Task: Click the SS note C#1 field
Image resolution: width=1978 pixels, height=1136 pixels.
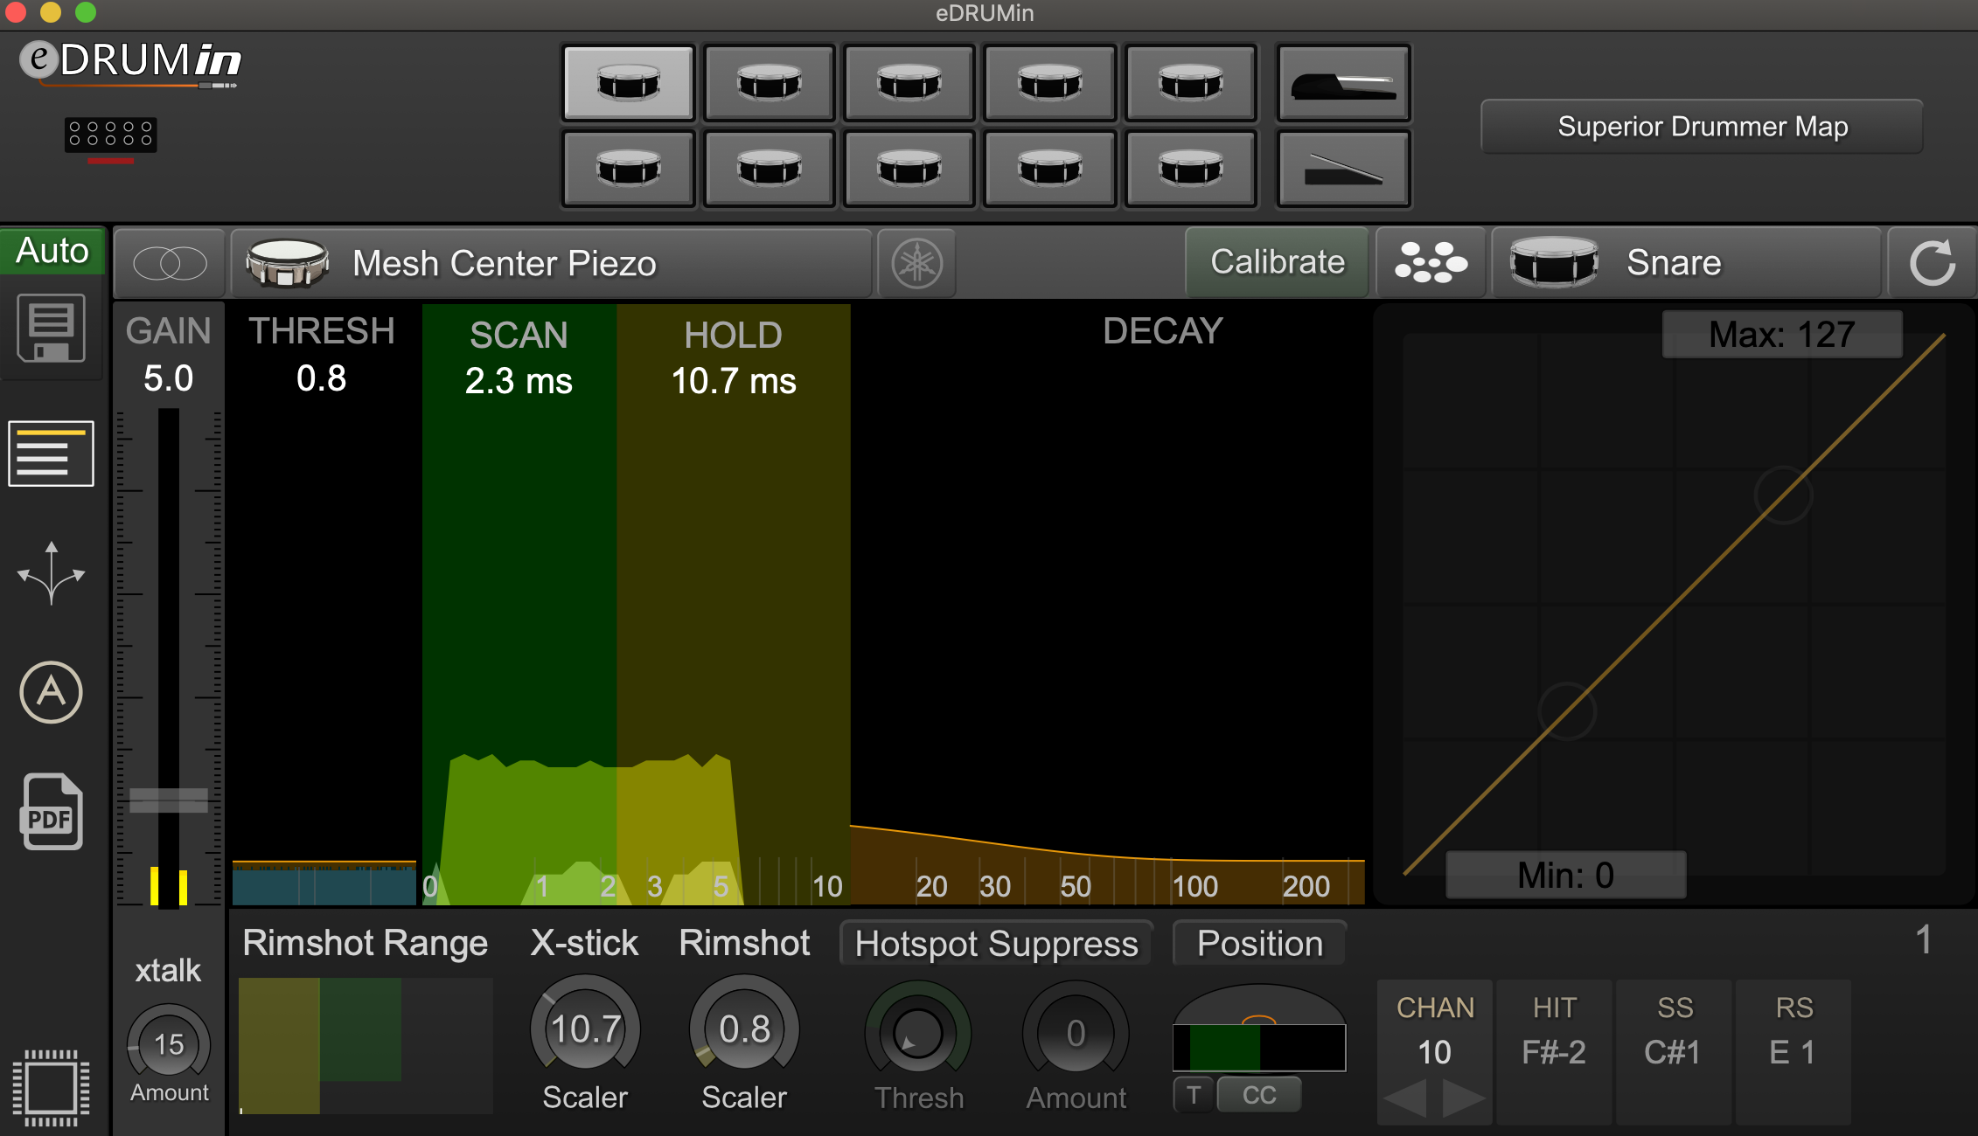Action: point(1673,1052)
